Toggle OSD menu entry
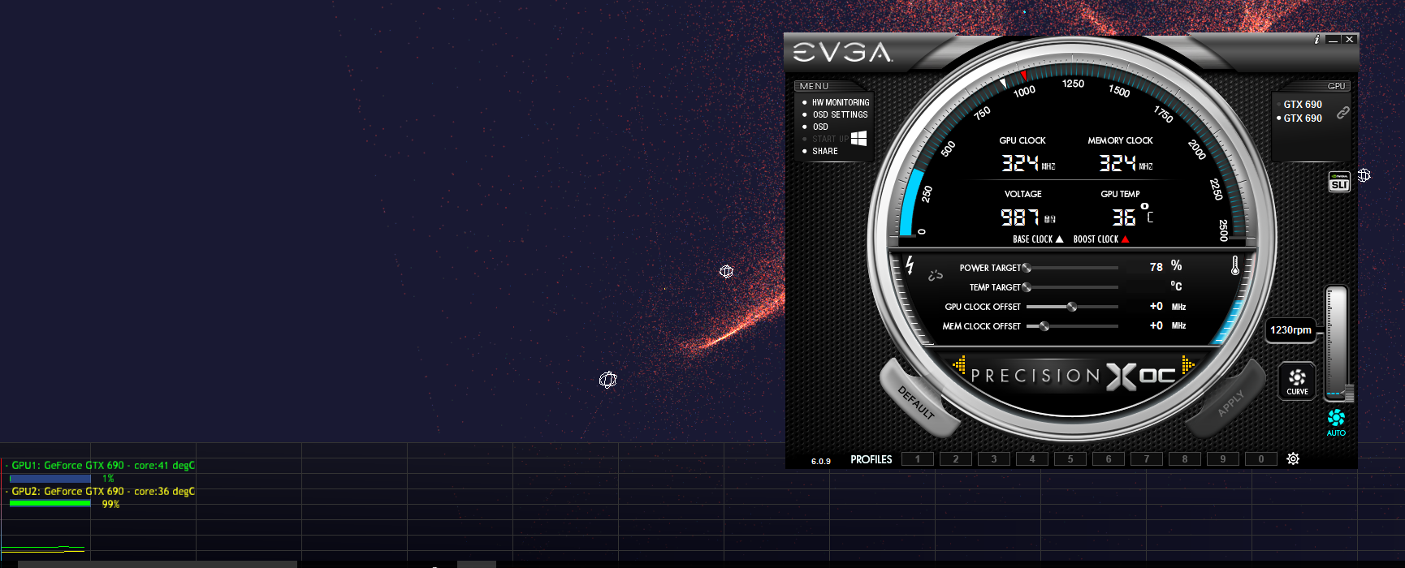The image size is (1405, 568). pos(820,127)
